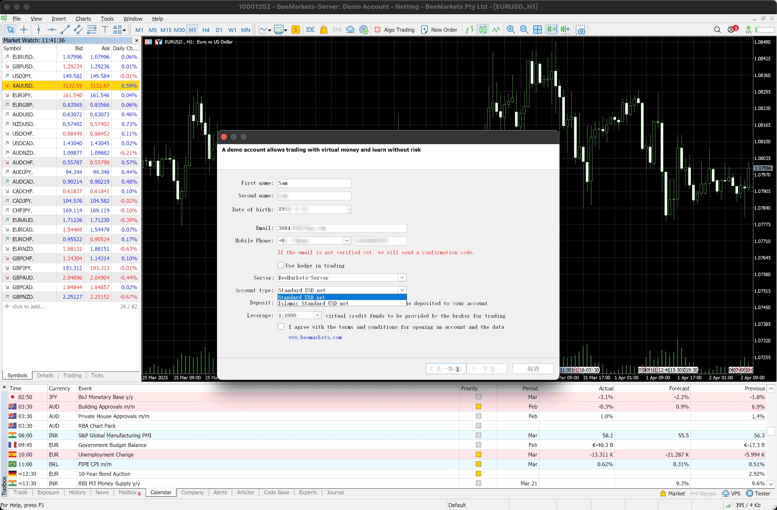Open the Charts menu
Screen dimensions: 777x510
click(x=83, y=19)
